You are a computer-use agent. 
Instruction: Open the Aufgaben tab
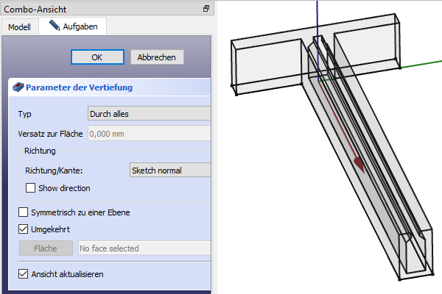(77, 26)
